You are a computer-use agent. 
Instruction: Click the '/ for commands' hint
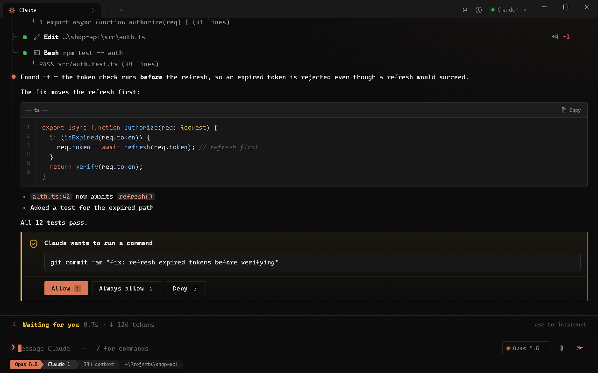122,348
